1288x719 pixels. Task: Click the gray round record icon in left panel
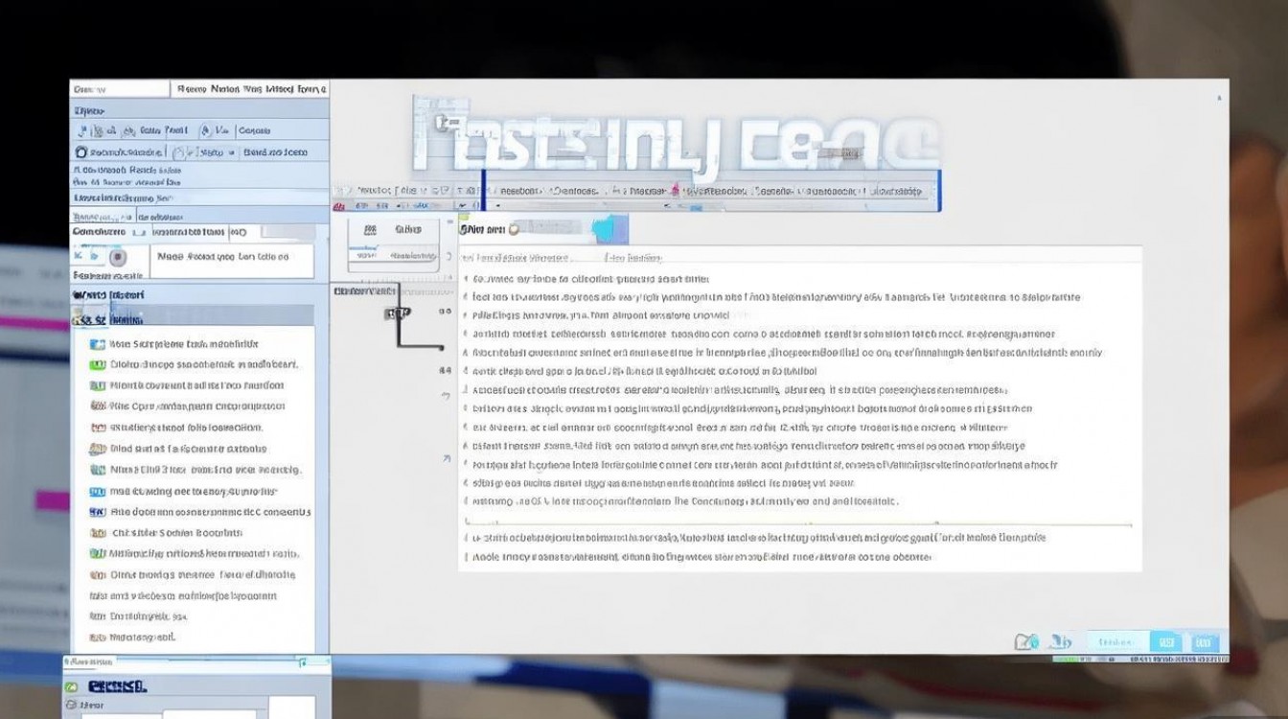pos(118,258)
